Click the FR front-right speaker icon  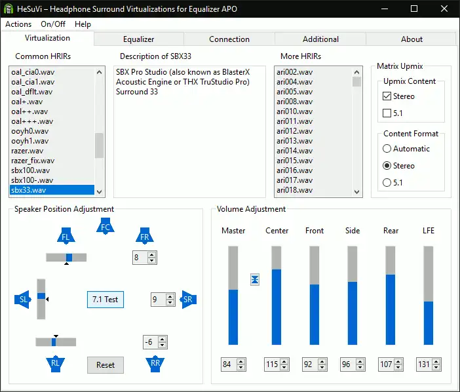(145, 235)
